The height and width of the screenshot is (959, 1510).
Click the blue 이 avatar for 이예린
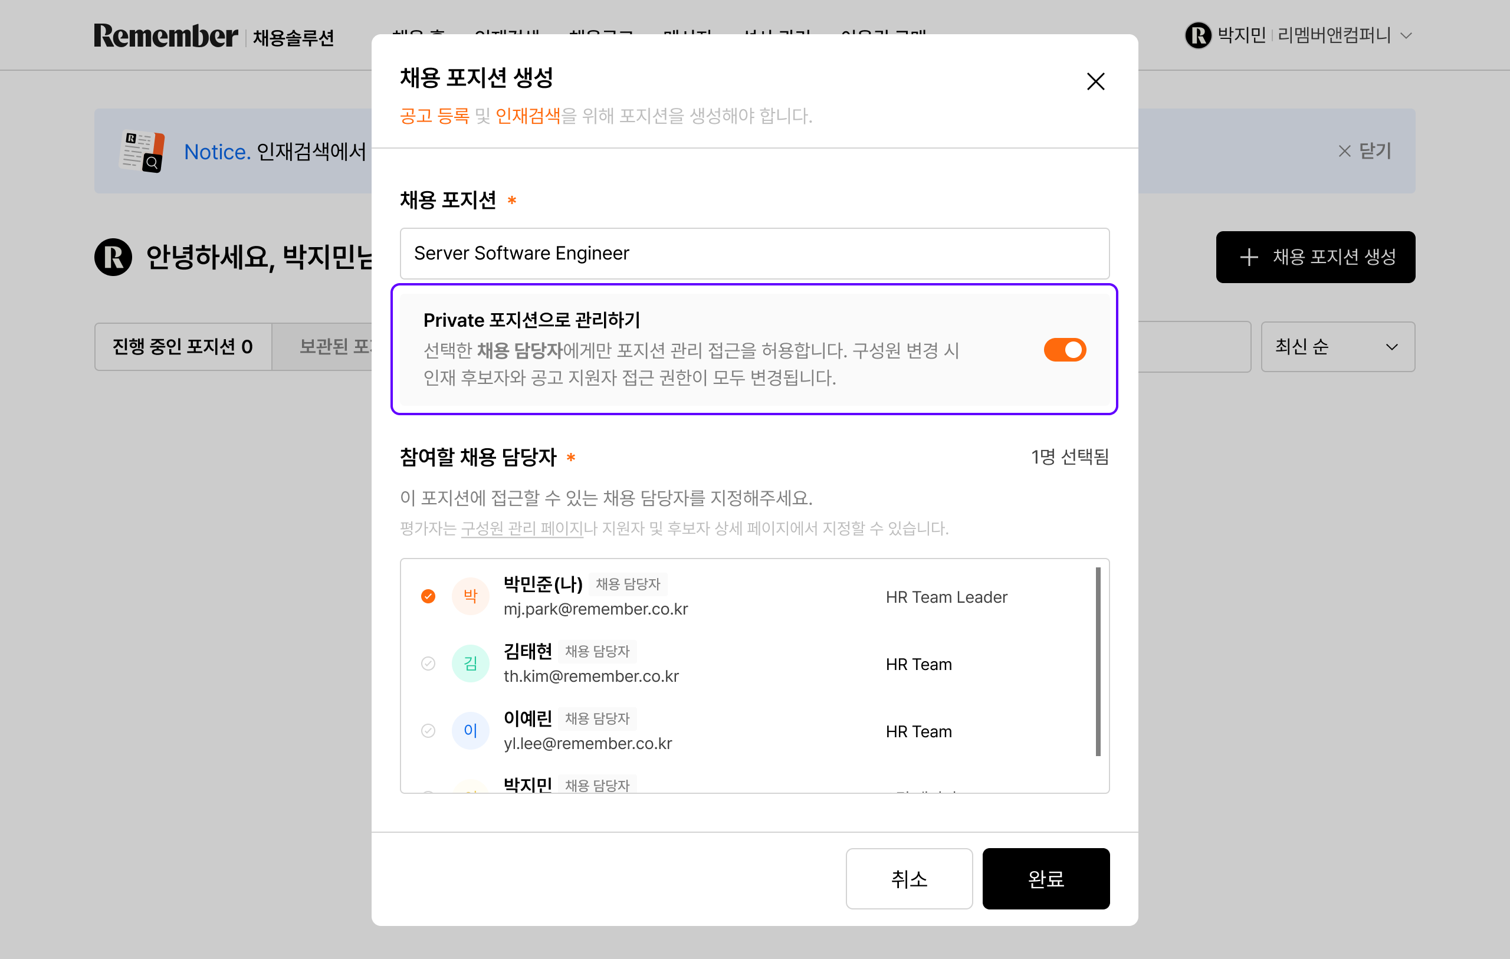[x=470, y=730]
